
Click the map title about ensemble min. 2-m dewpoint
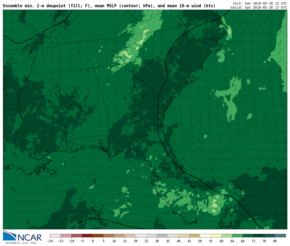click(109, 6)
